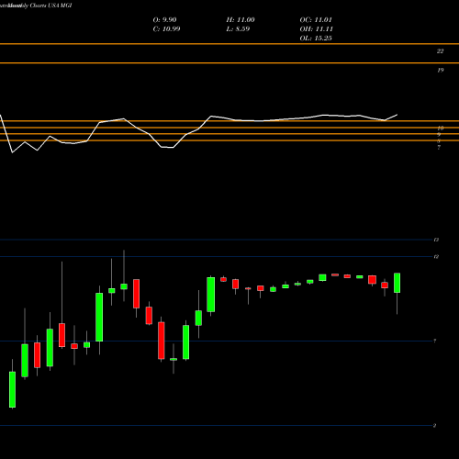Click the 'H: 11.00' high value
Image resolution: width=459 pixels, height=459 pixels.
click(x=241, y=20)
